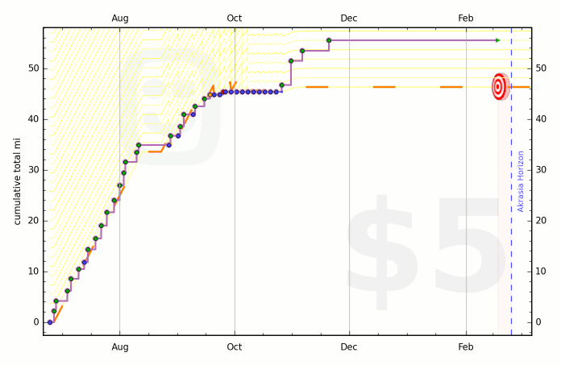
Task: Click the Aug label on top axis
Action: (119, 18)
